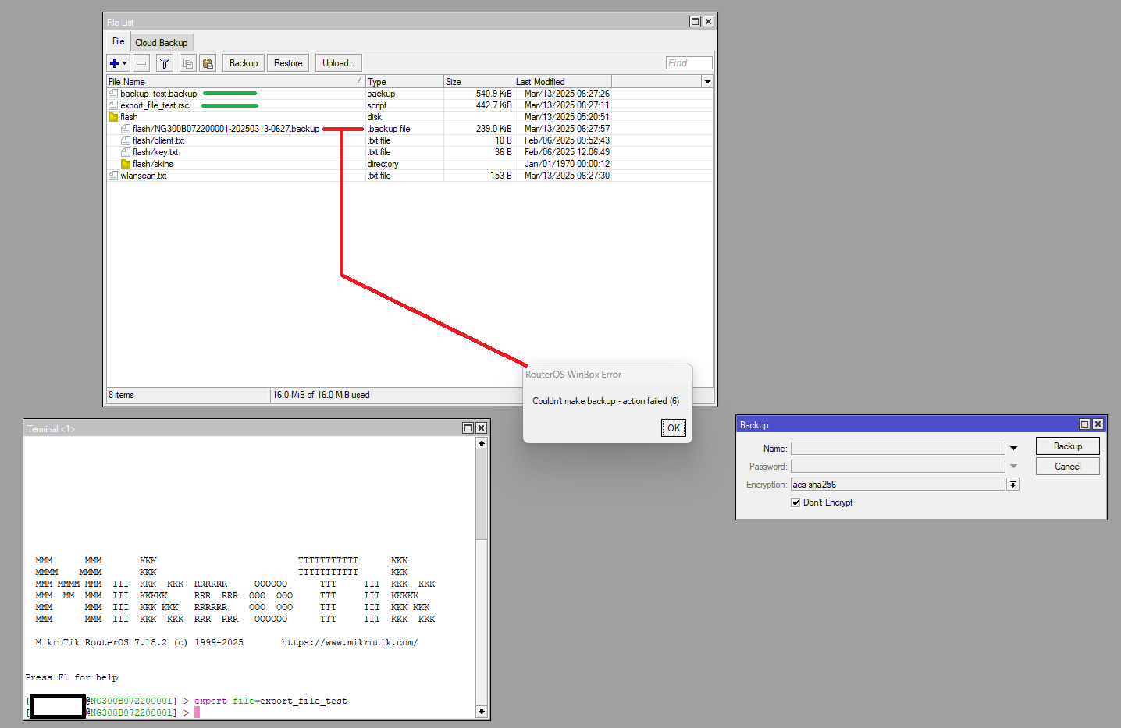Switch to the Cloud Backup tab

pyautogui.click(x=161, y=43)
